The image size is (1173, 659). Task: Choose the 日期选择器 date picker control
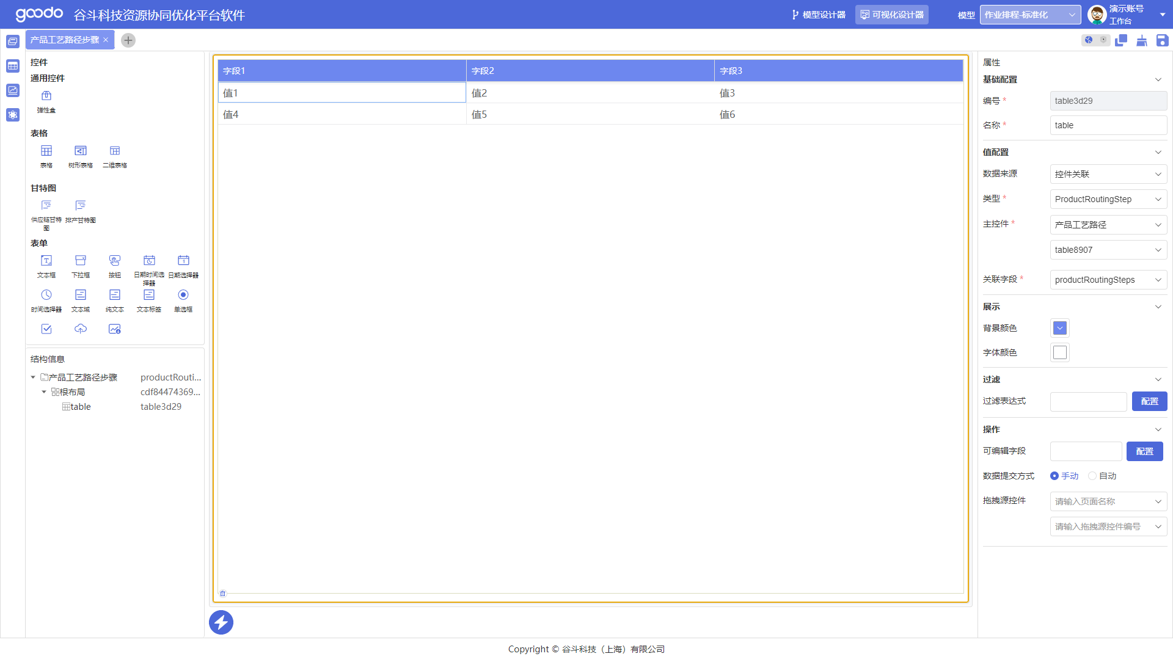click(x=183, y=266)
